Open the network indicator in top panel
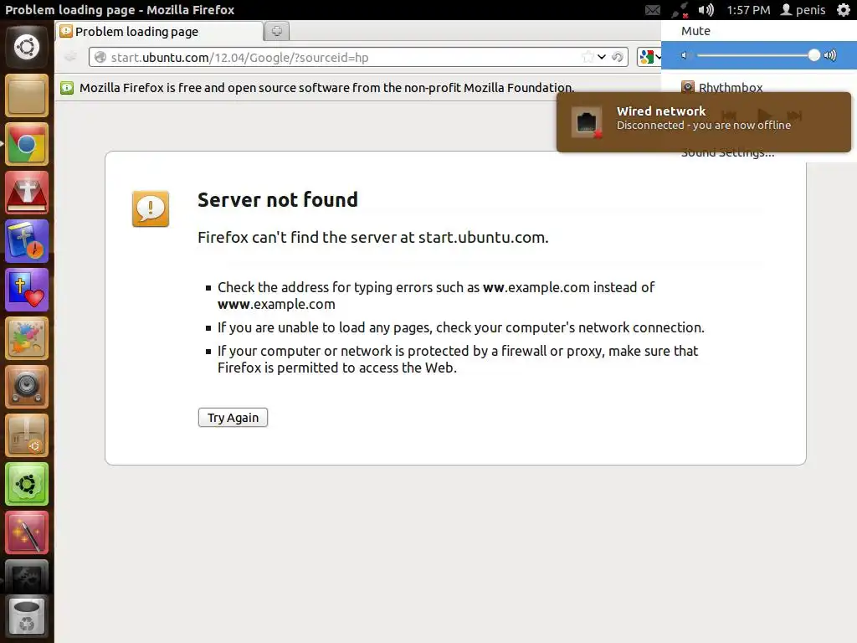The image size is (857, 643). coord(680,10)
